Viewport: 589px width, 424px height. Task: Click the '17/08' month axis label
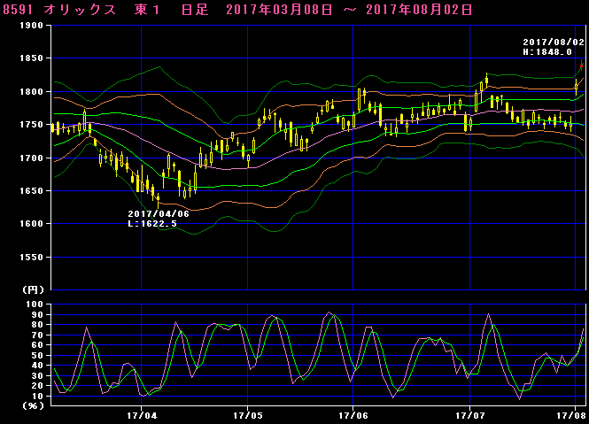[571, 415]
